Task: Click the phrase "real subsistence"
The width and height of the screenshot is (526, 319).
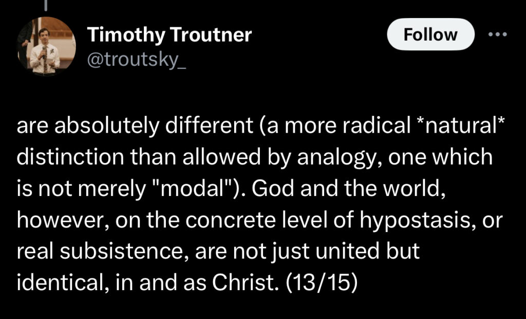Action: pos(95,252)
